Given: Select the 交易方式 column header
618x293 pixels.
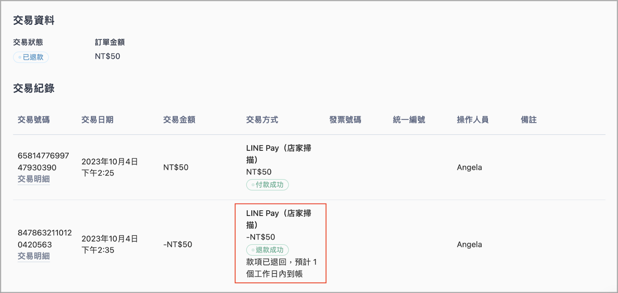Looking at the screenshot, I should [x=262, y=120].
